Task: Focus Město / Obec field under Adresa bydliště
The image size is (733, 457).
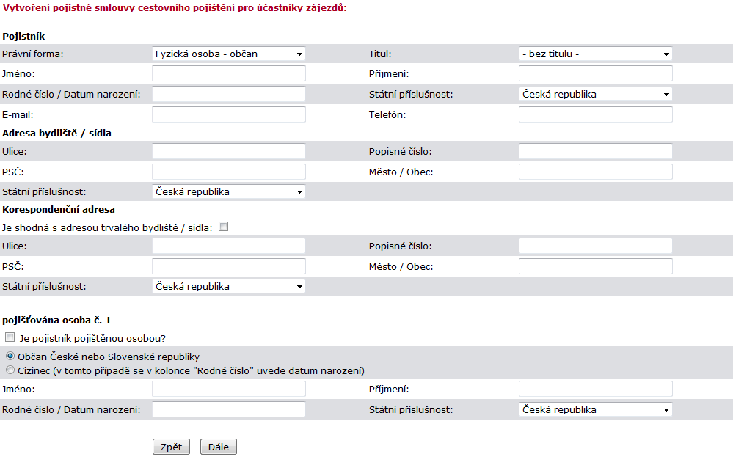Action: [x=596, y=172]
